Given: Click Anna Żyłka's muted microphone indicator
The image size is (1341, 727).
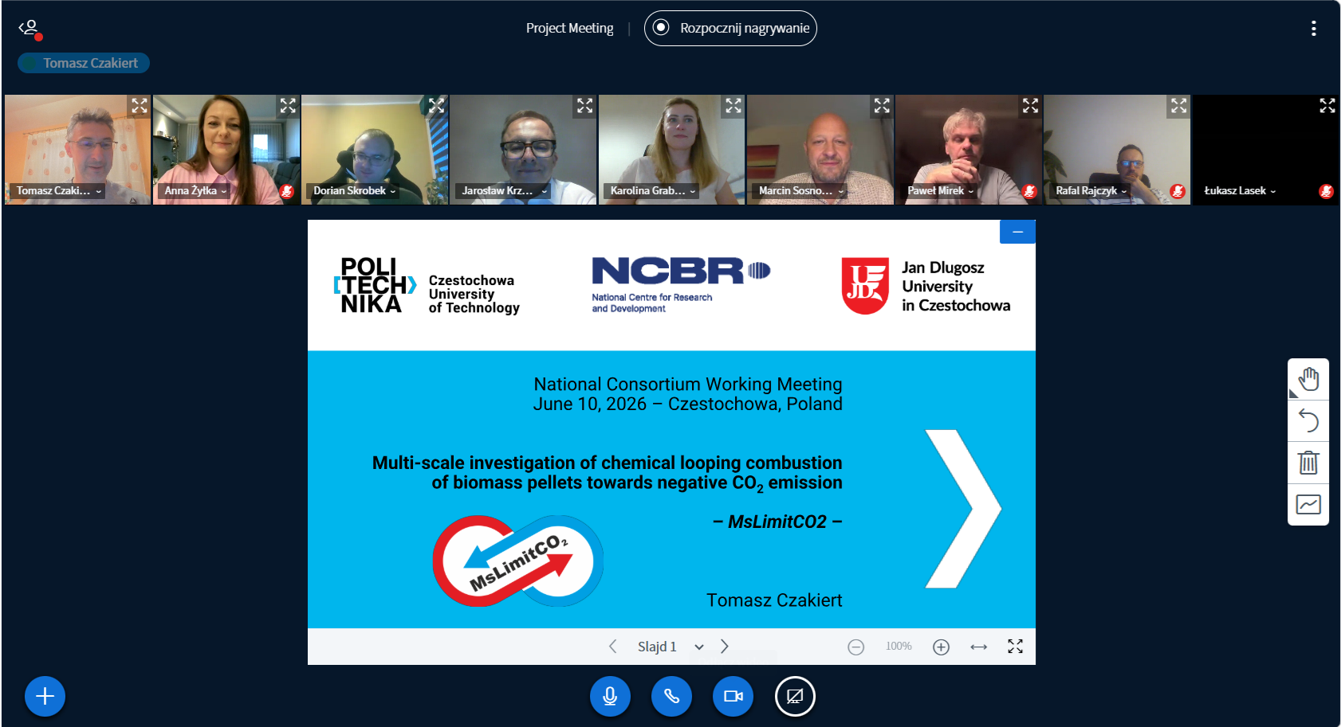Looking at the screenshot, I should 287,191.
